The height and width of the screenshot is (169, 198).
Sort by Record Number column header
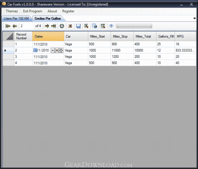[x=23, y=36]
